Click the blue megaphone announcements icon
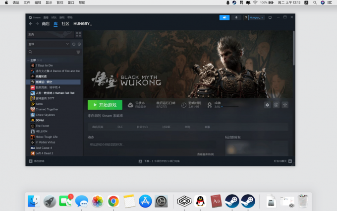The image size is (337, 211). tap(225, 18)
